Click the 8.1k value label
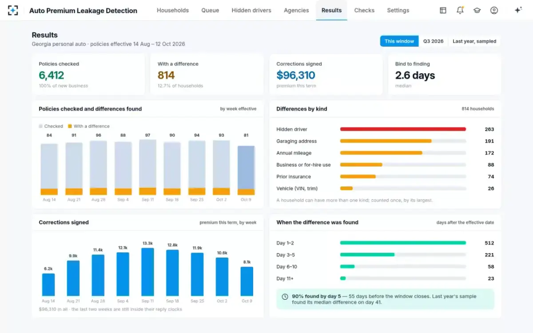533x333 pixels. [x=247, y=262]
